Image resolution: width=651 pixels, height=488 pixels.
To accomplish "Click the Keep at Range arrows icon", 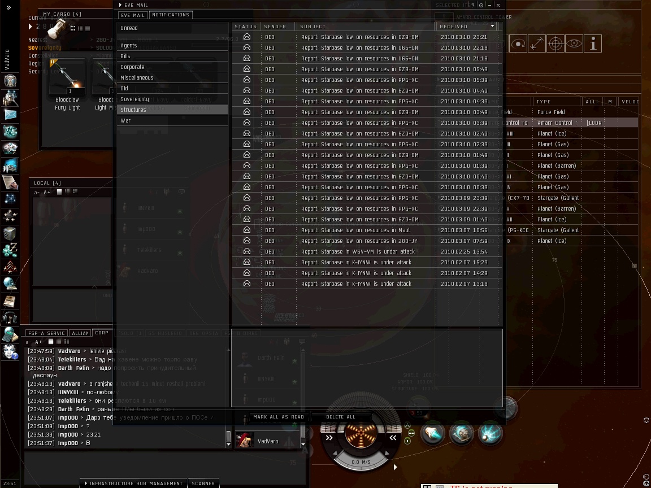I will click(537, 44).
